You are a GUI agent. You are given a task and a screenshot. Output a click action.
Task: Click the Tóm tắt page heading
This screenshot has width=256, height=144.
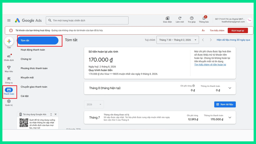71,40
